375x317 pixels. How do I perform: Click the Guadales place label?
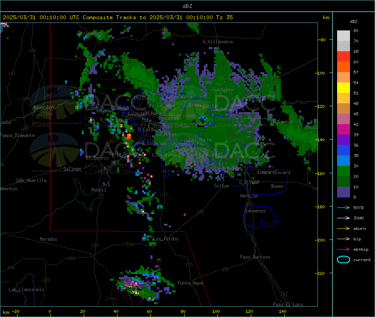tap(222, 90)
